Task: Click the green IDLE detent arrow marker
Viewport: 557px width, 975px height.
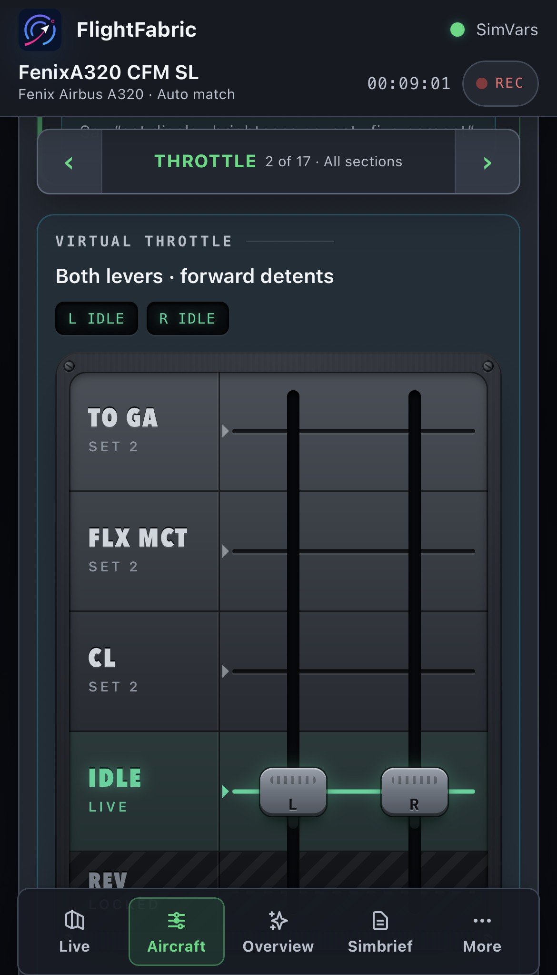Action: tap(226, 792)
